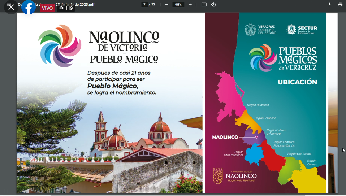Click the total page count '12'

(x=153, y=4)
